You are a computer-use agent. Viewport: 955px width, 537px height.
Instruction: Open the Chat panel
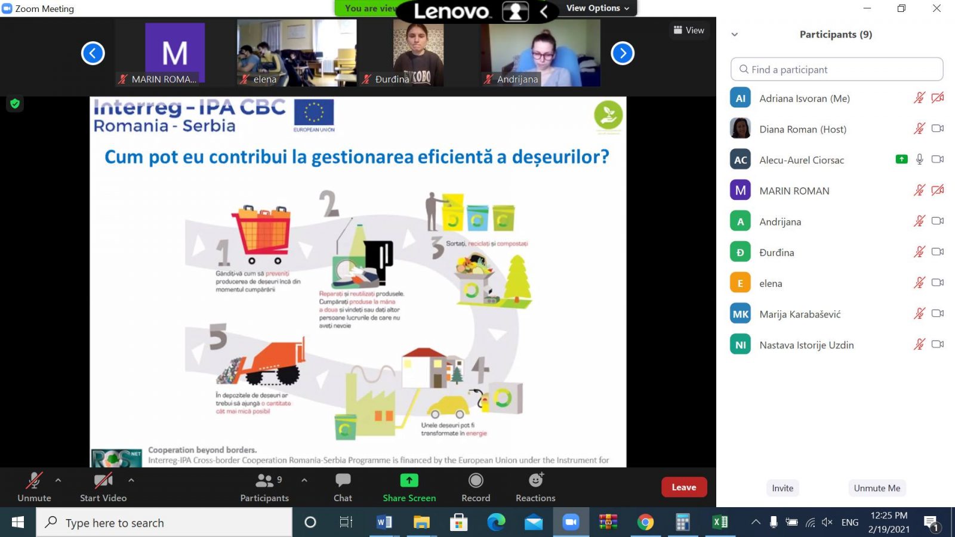click(x=342, y=487)
